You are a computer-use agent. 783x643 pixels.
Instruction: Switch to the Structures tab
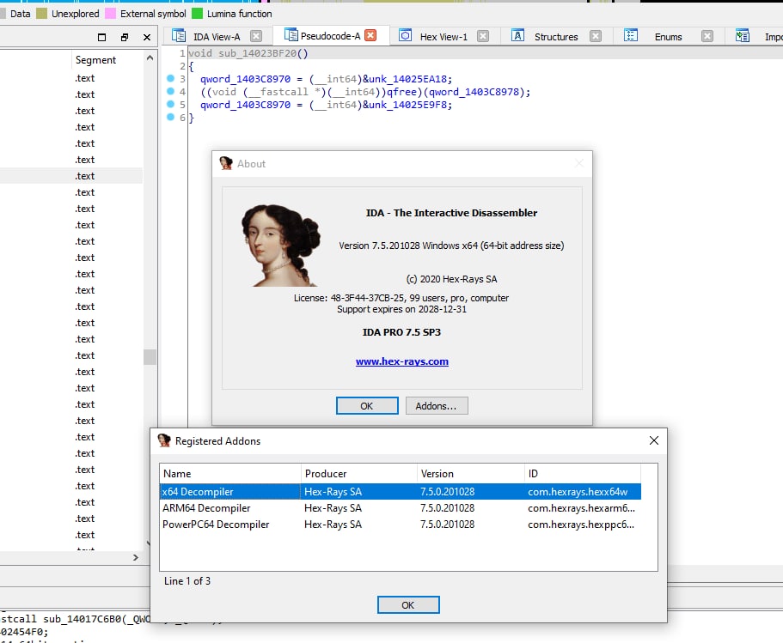[x=556, y=37]
